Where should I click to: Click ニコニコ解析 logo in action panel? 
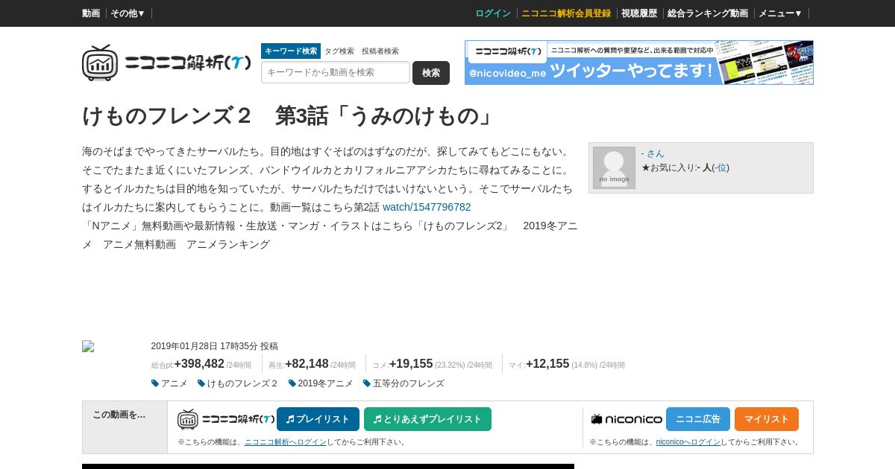(226, 419)
